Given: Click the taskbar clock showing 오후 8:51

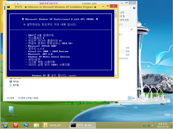Looking at the screenshot, I should click(x=163, y=125).
